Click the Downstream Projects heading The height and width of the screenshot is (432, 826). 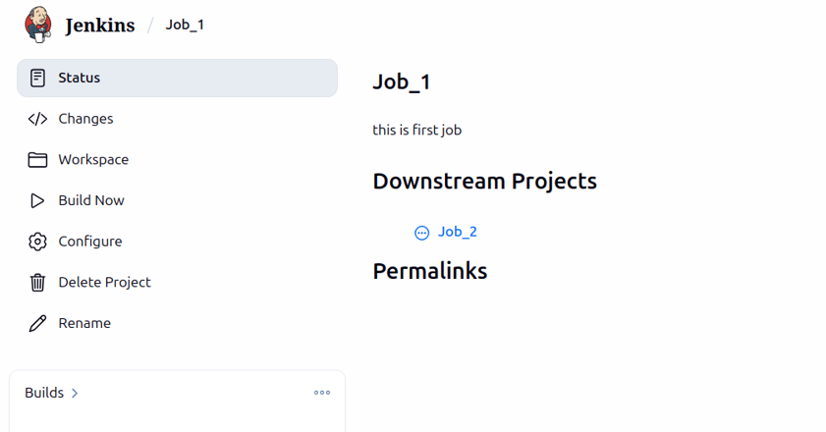click(484, 182)
